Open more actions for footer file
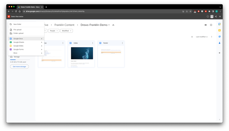 click(x=122, y=43)
